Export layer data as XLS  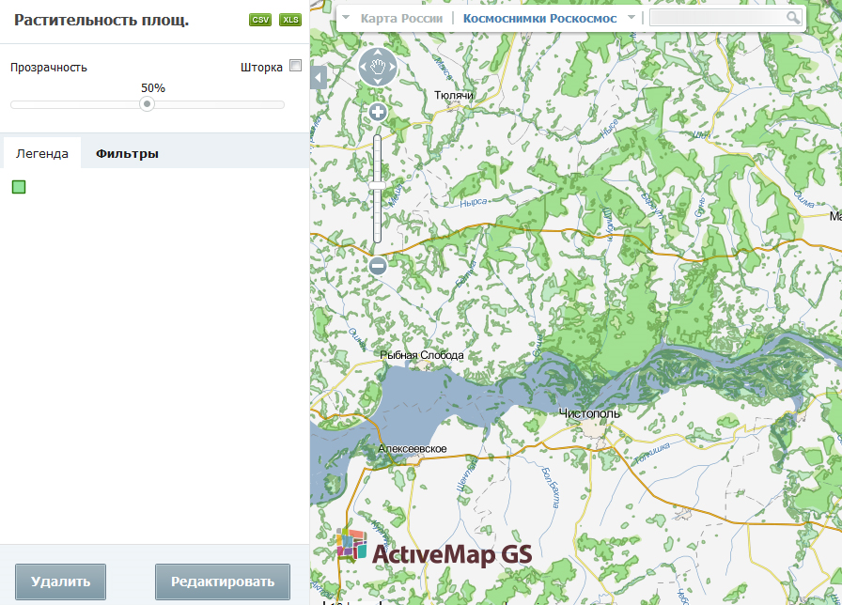click(290, 20)
